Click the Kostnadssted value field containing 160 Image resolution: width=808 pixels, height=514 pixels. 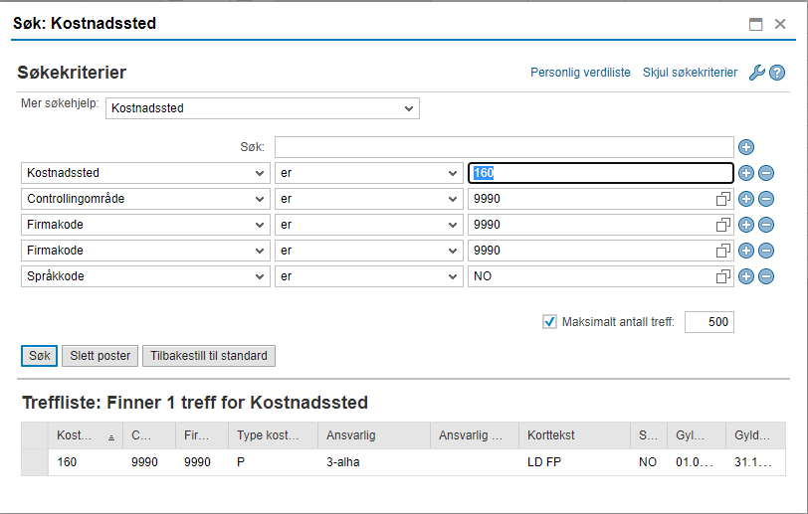pyautogui.click(x=600, y=173)
